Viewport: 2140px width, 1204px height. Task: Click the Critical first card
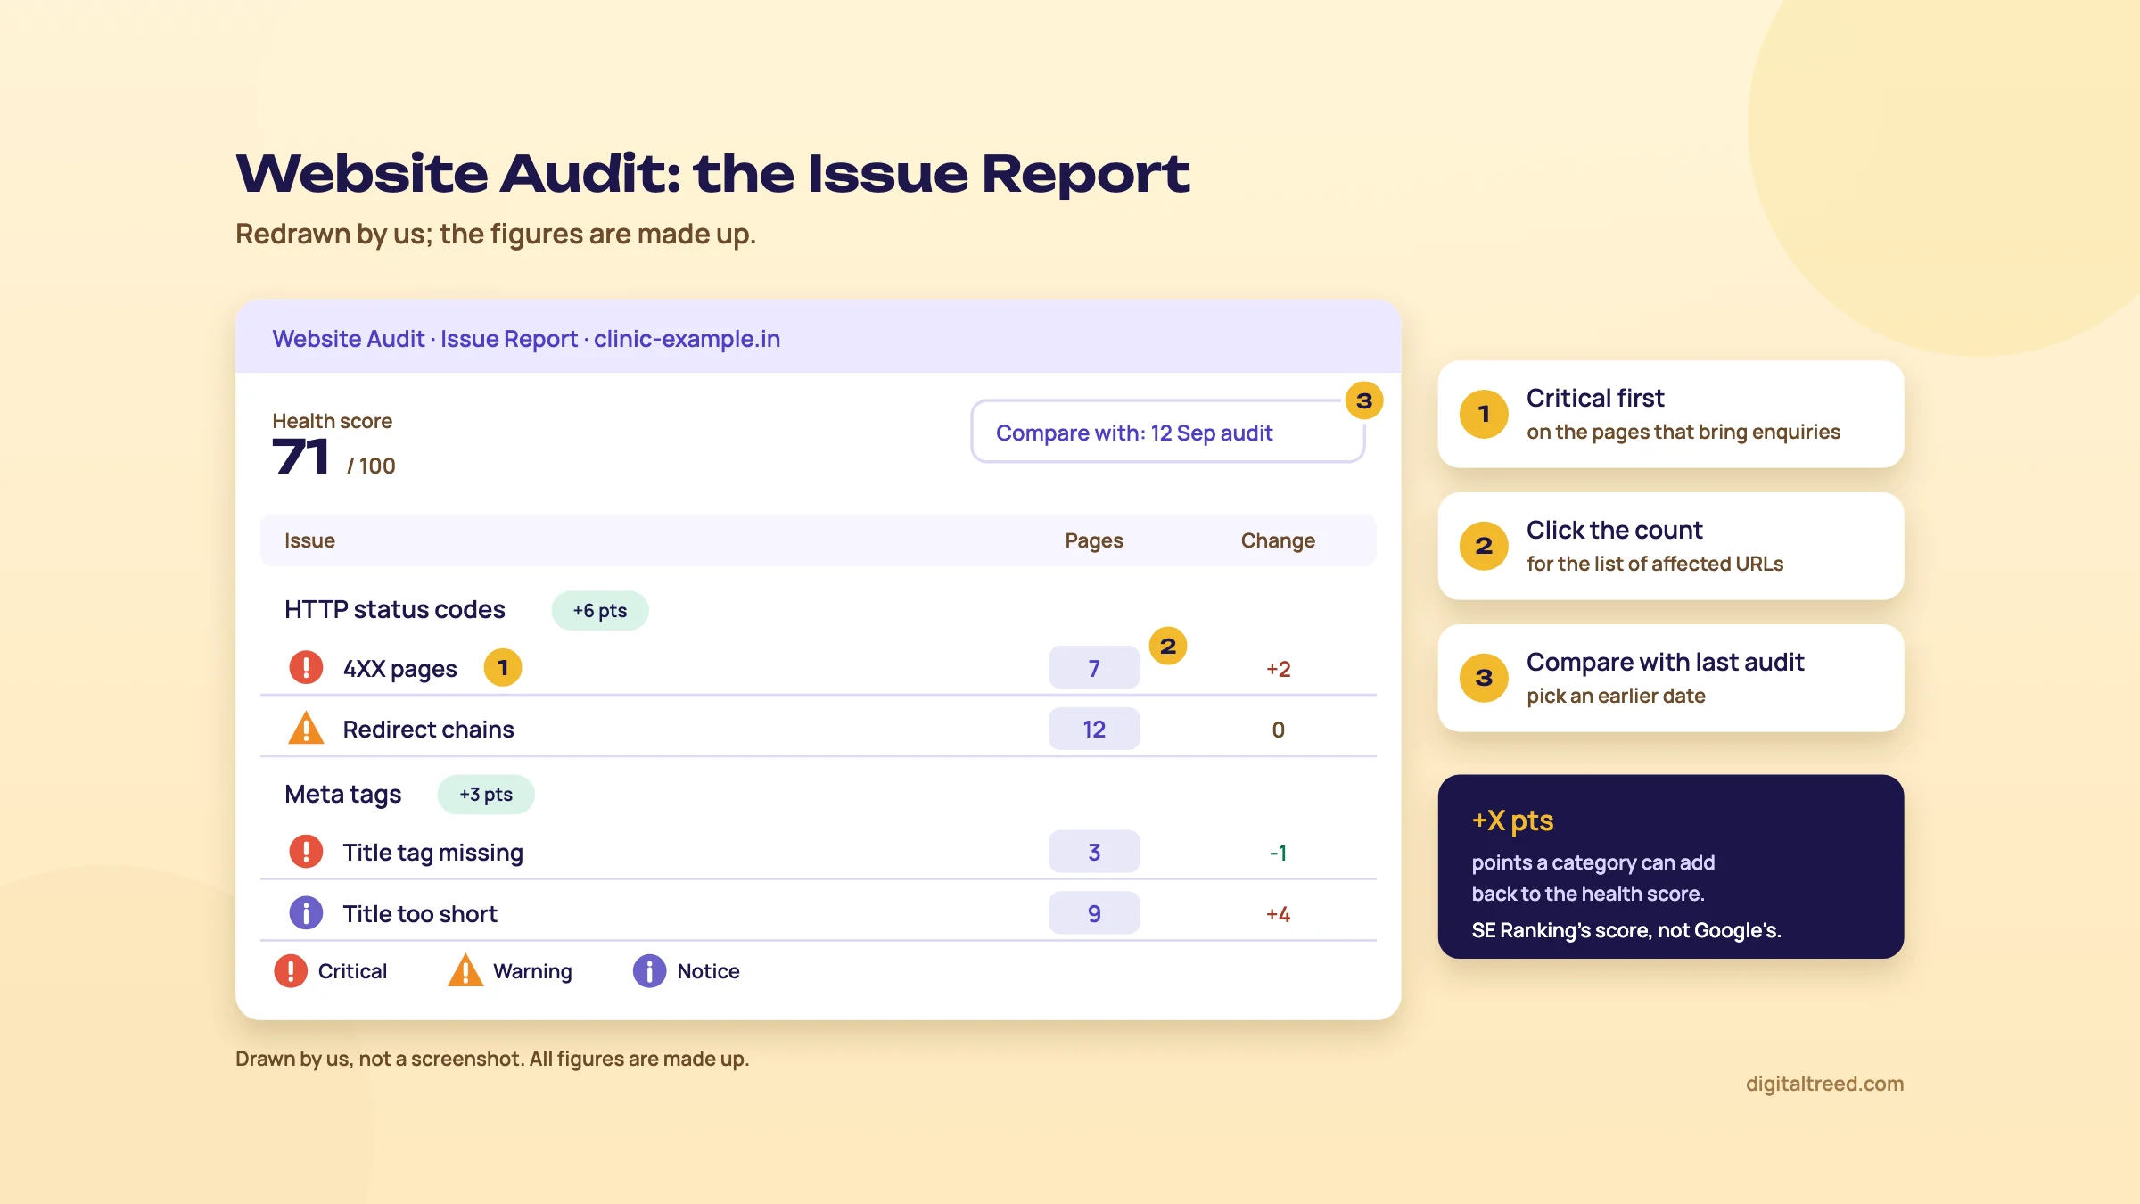point(1671,414)
